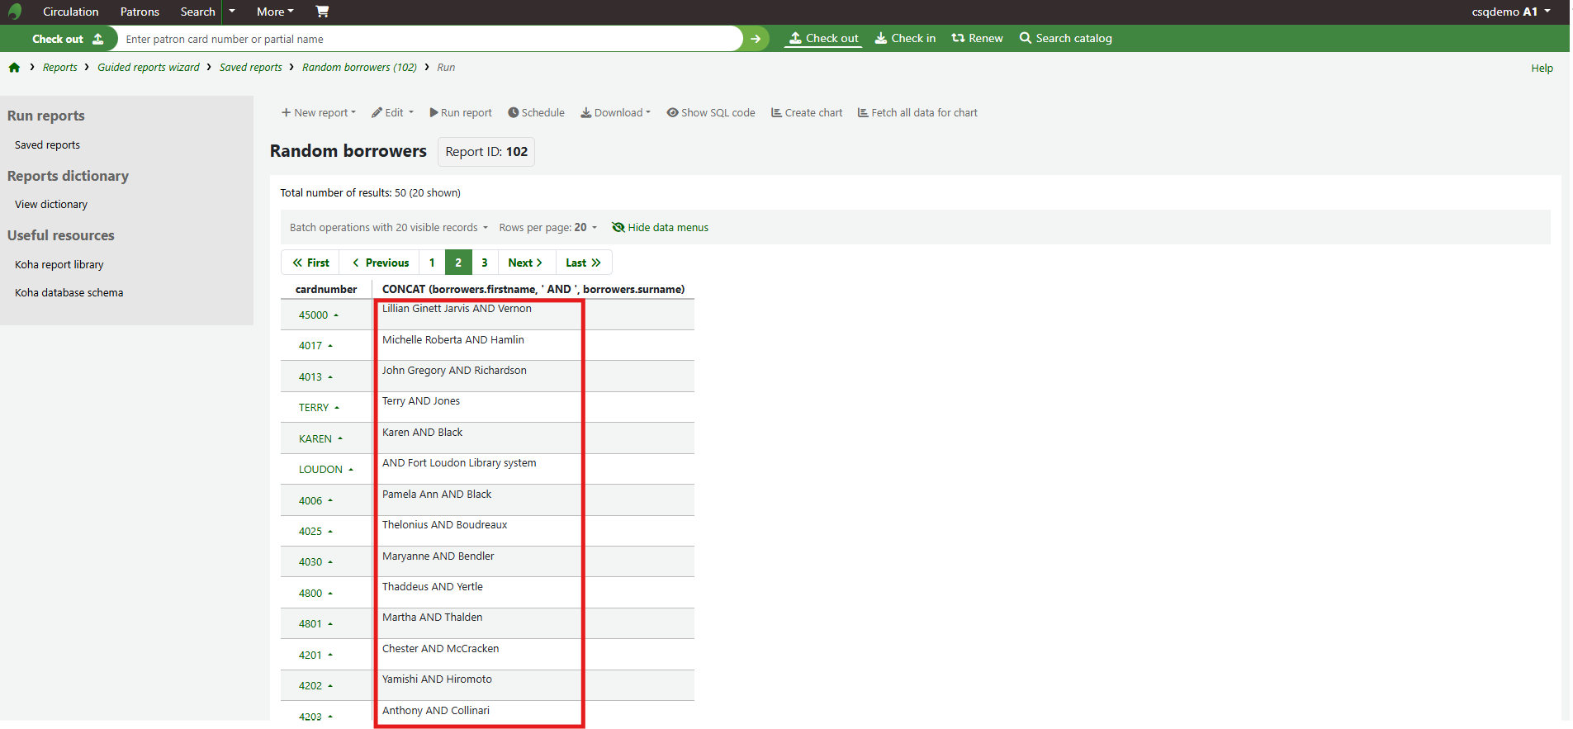Open cardnumber 45000 data menu
Screen dimensions: 1573x729
coord(319,315)
